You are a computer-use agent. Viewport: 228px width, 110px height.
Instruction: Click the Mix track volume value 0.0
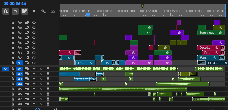click(38, 109)
